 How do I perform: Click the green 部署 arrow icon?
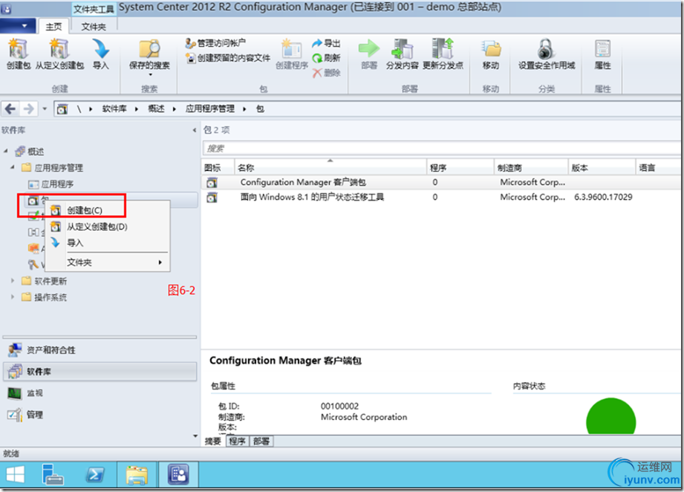pos(369,48)
